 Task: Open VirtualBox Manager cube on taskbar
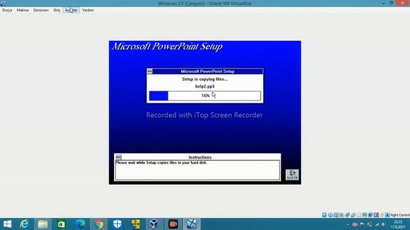(x=154, y=224)
